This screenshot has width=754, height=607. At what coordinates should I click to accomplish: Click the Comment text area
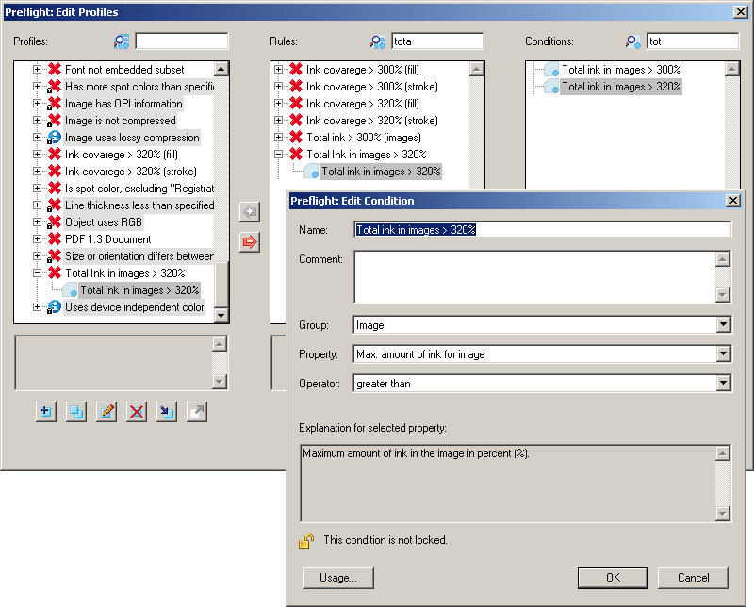pyautogui.click(x=534, y=277)
